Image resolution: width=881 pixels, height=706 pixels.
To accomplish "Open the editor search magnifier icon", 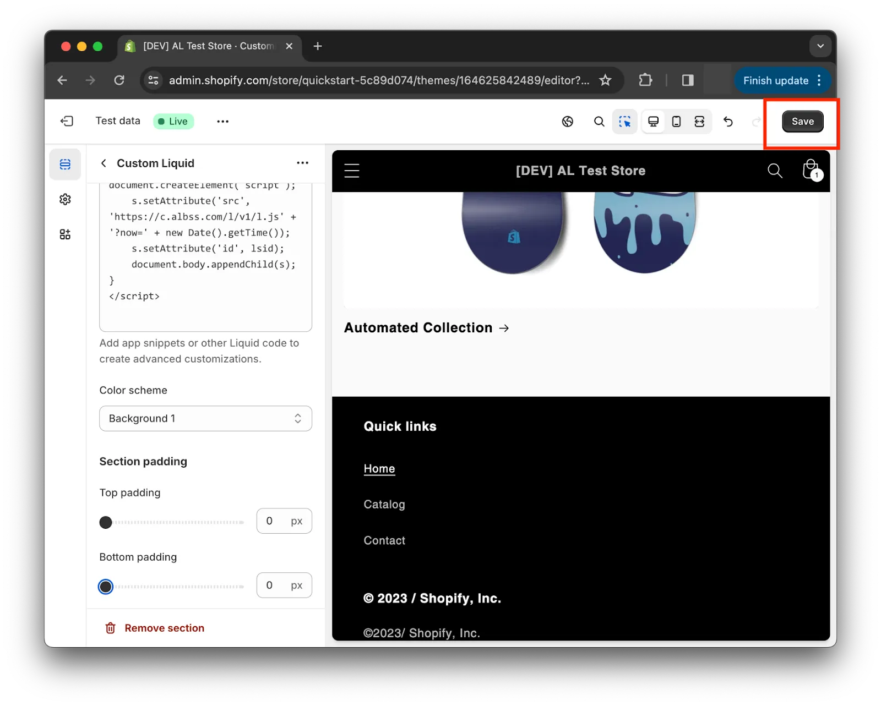I will [x=599, y=122].
